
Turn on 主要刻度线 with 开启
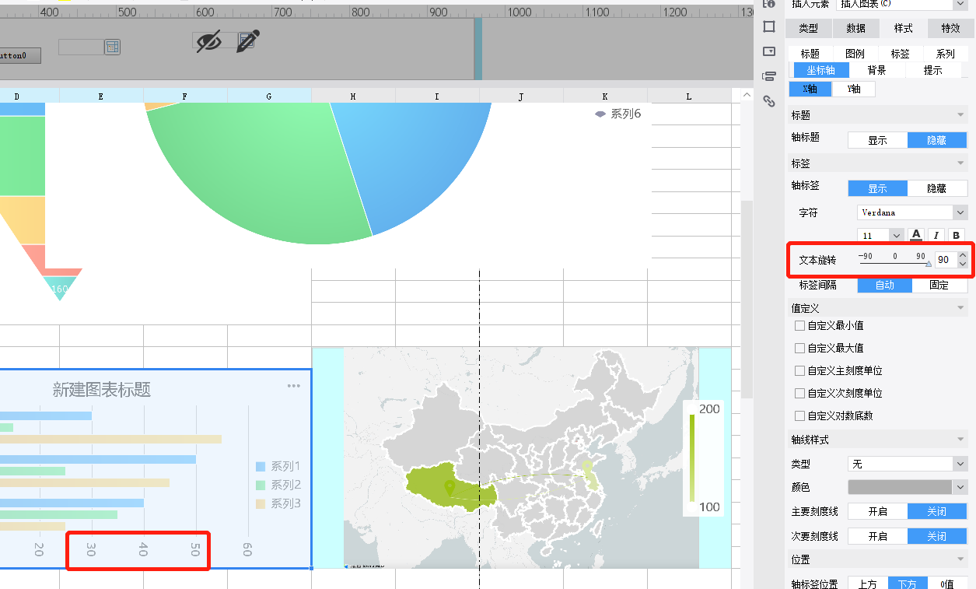[877, 511]
